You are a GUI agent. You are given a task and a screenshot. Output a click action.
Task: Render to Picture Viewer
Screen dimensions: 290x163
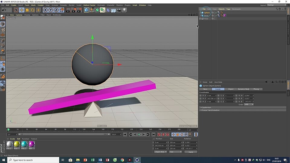click(74, 10)
